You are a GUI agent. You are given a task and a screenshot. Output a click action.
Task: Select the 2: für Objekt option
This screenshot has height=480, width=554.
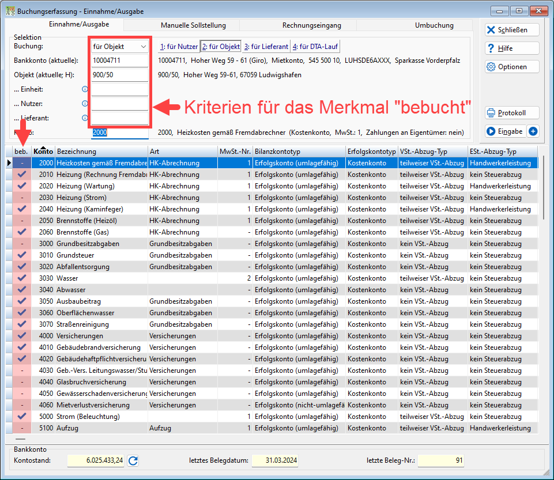(221, 46)
